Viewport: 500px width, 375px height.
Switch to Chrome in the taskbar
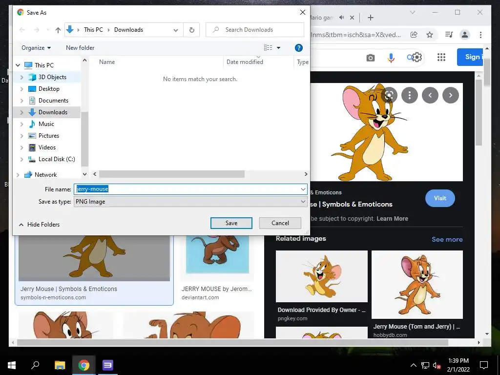83,365
